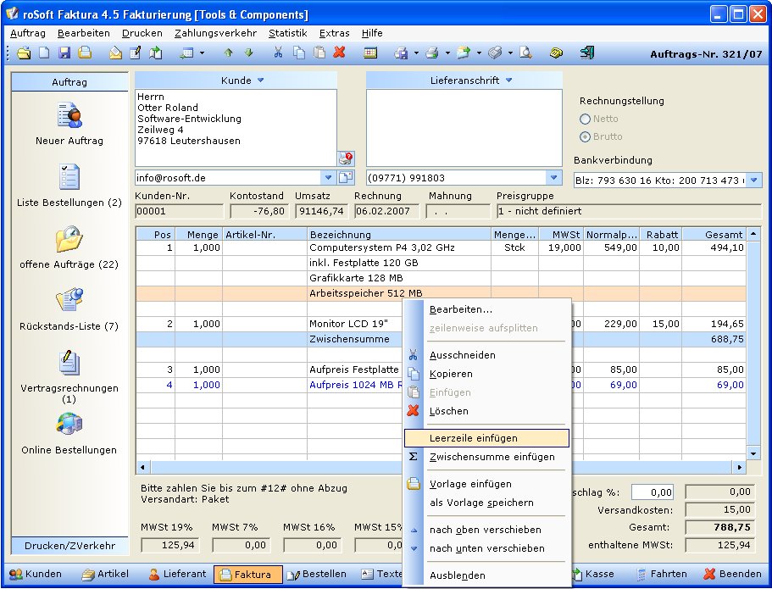Open Liste Bestellungen from the sidebar
The image size is (772, 589).
69,177
